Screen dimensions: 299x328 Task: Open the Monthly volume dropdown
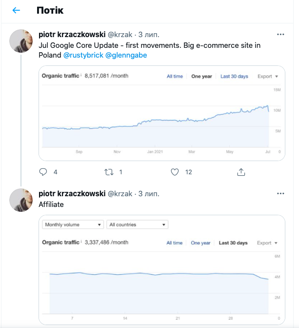[73, 225]
